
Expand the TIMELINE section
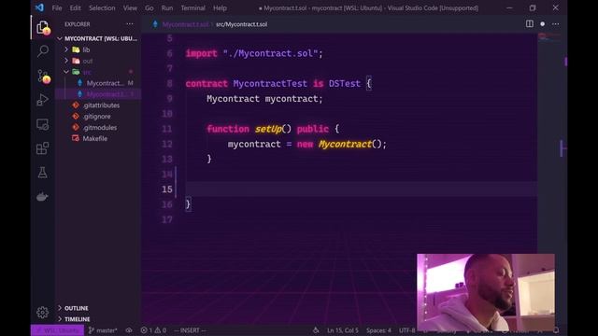pos(98,319)
